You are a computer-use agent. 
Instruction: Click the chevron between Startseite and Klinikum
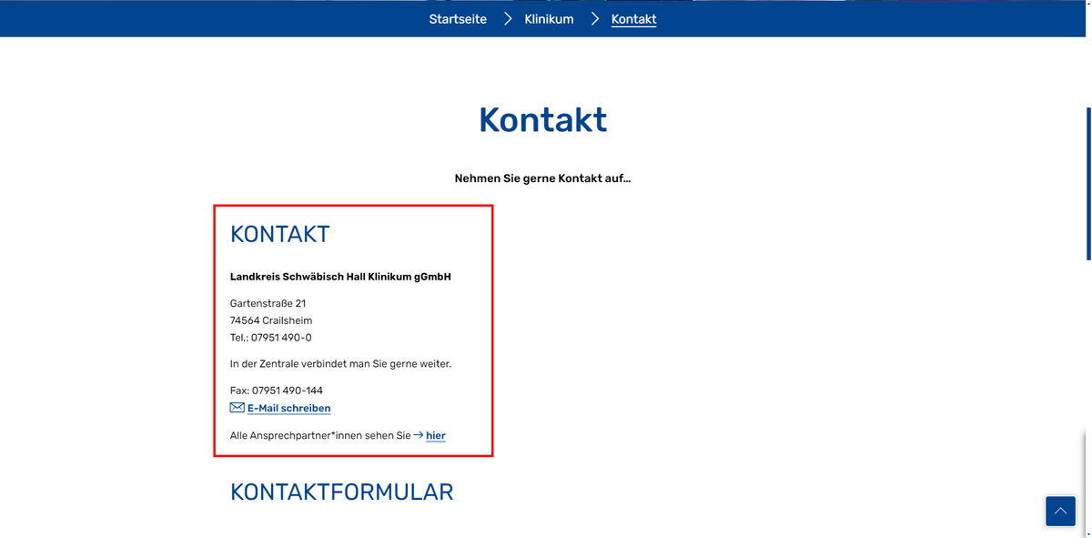[508, 19]
